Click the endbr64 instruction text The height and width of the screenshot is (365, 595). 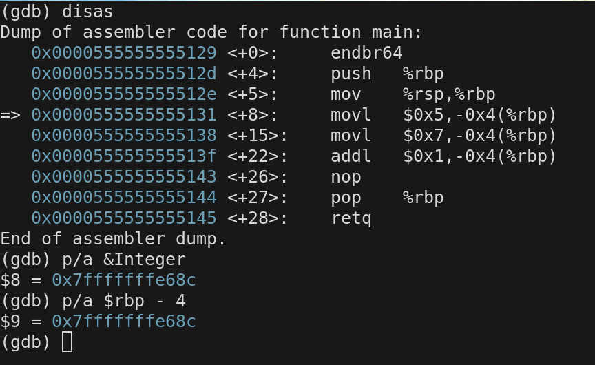366,53
